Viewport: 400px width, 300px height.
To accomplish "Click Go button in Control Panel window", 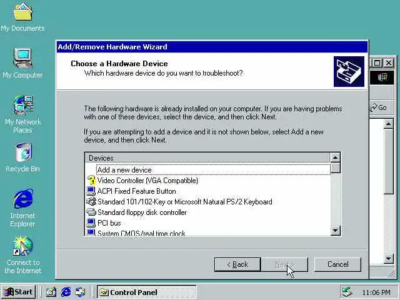I will (379, 107).
